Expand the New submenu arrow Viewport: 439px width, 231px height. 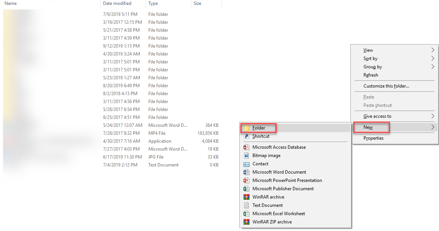(x=433, y=127)
